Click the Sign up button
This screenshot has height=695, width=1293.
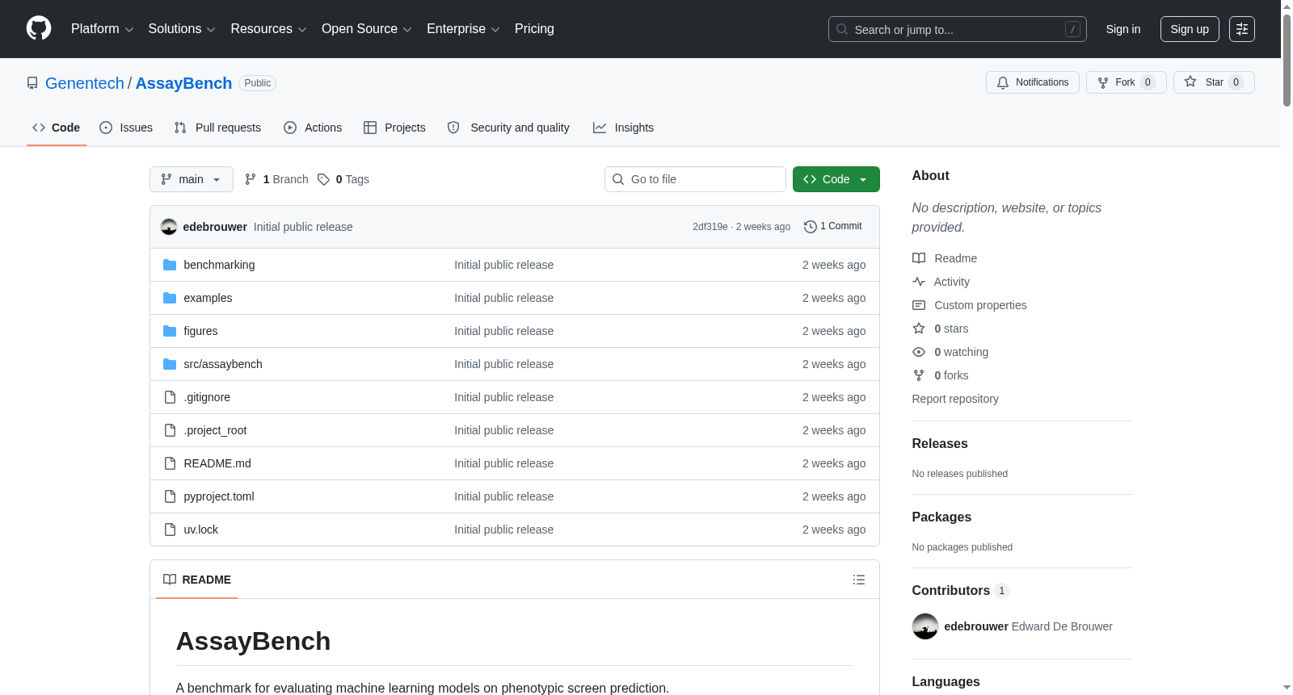[1190, 29]
